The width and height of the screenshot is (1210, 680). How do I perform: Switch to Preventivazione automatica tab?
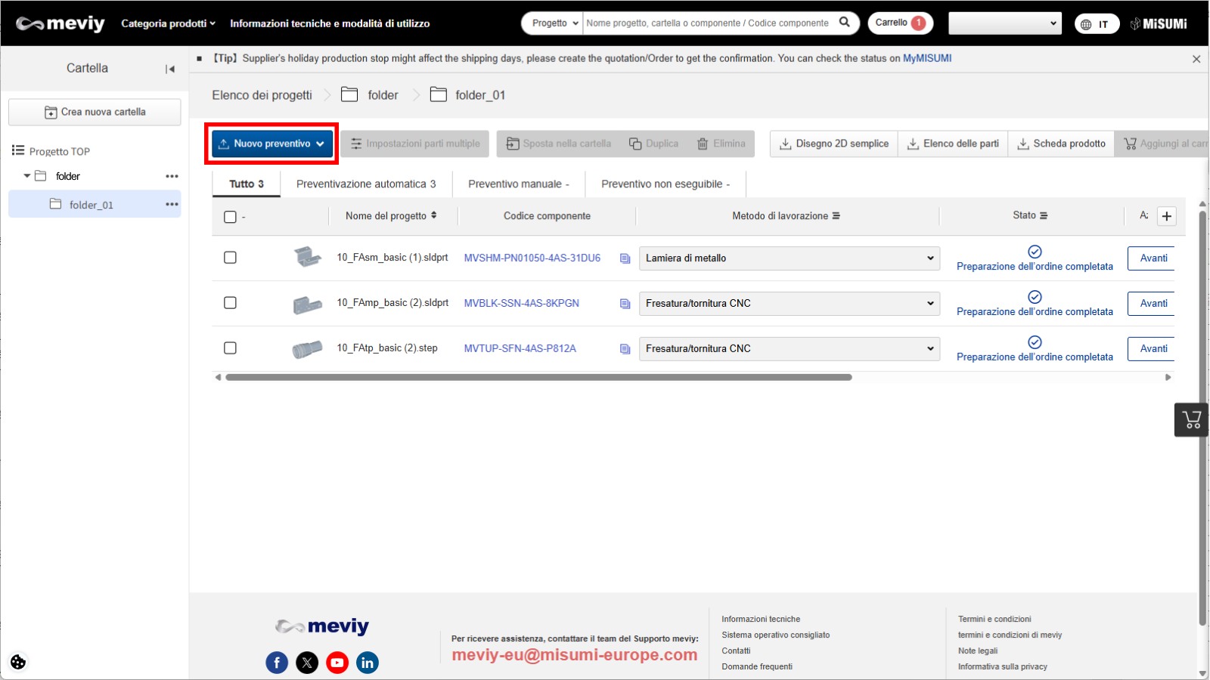366,184
